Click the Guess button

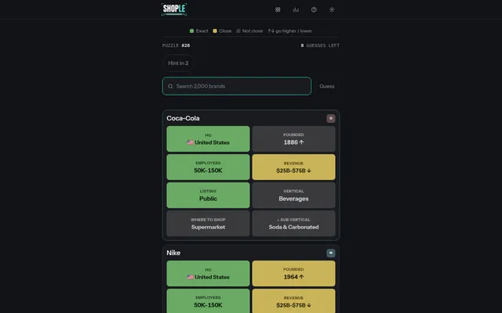point(327,86)
